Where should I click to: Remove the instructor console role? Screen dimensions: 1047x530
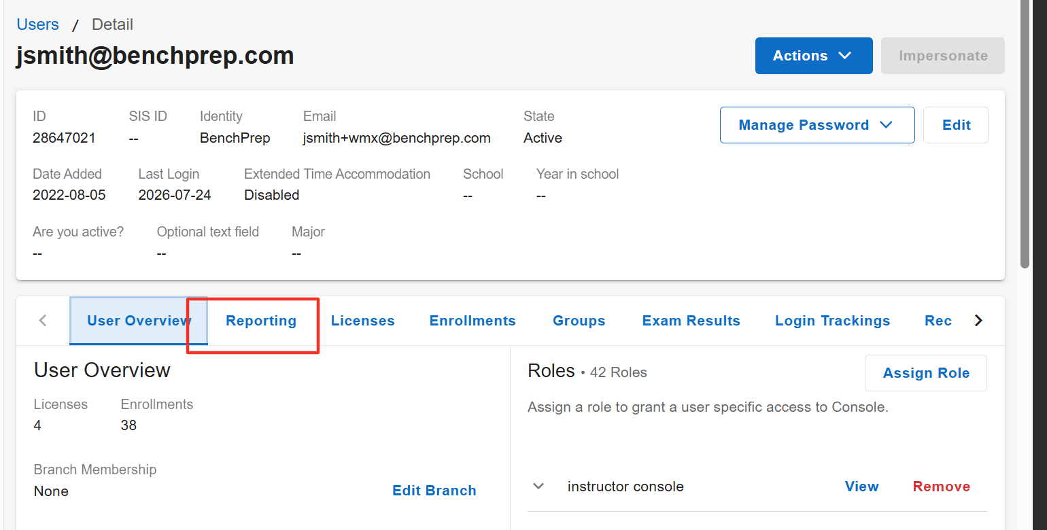942,487
